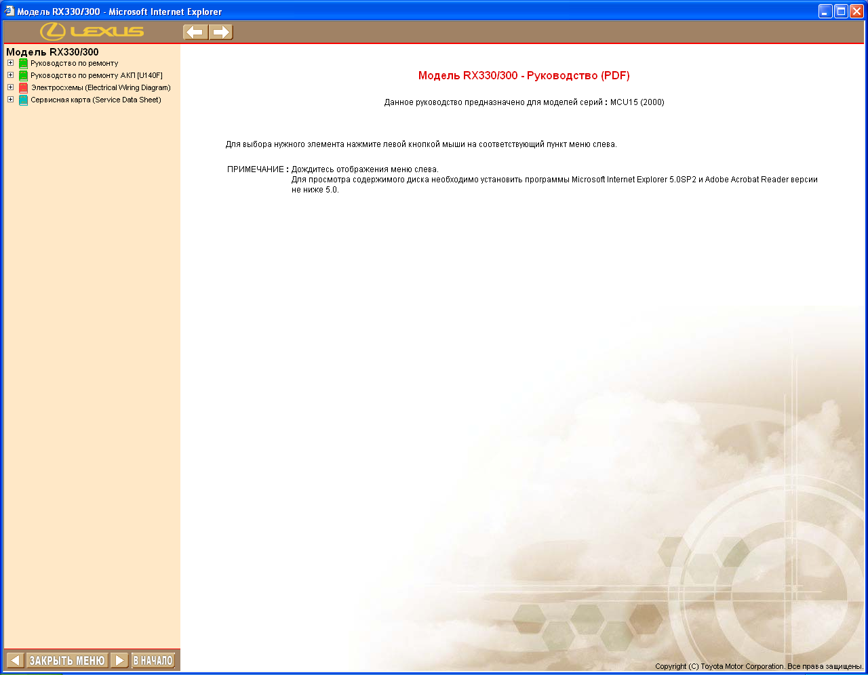Open Руководство по ремонту entry
Image resolution: width=868 pixels, height=675 pixels.
point(74,63)
